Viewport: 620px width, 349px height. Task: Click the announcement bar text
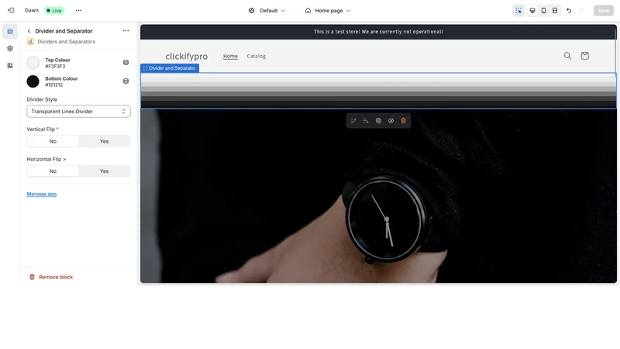(x=378, y=32)
